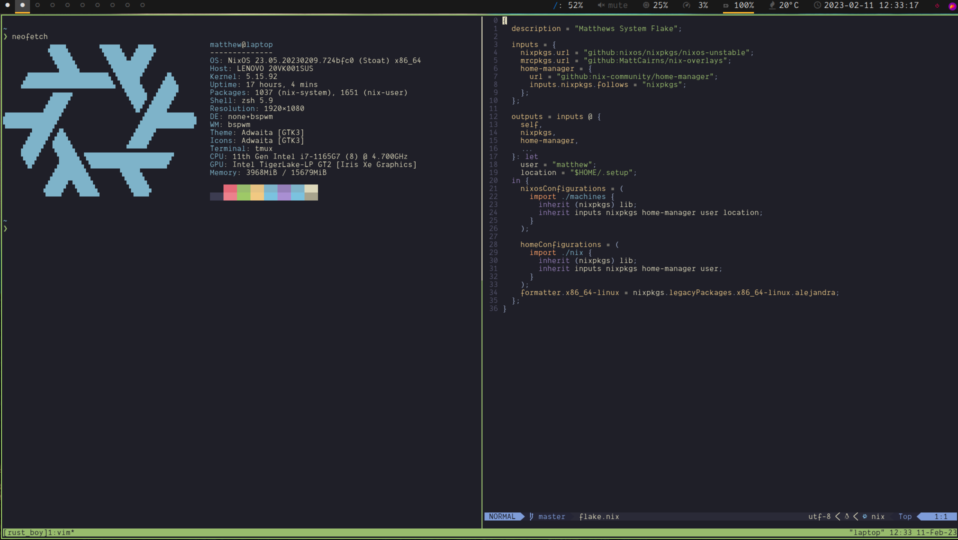958x540 pixels.
Task: Click the mrcpkgs.url line in vim
Action: pyautogui.click(x=625, y=60)
